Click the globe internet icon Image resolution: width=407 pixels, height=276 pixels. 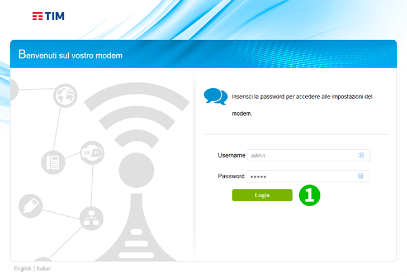coord(65,96)
